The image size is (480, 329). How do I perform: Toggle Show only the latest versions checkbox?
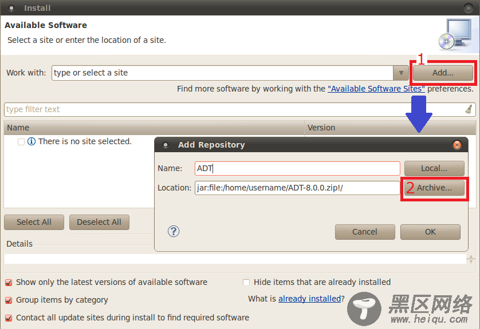[x=9, y=282]
